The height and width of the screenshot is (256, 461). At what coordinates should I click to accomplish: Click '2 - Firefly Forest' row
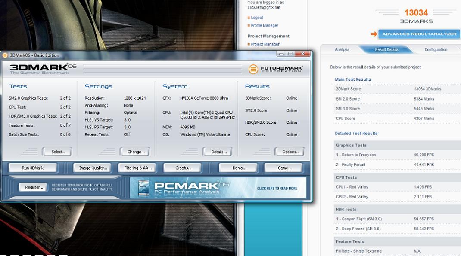pos(397,165)
